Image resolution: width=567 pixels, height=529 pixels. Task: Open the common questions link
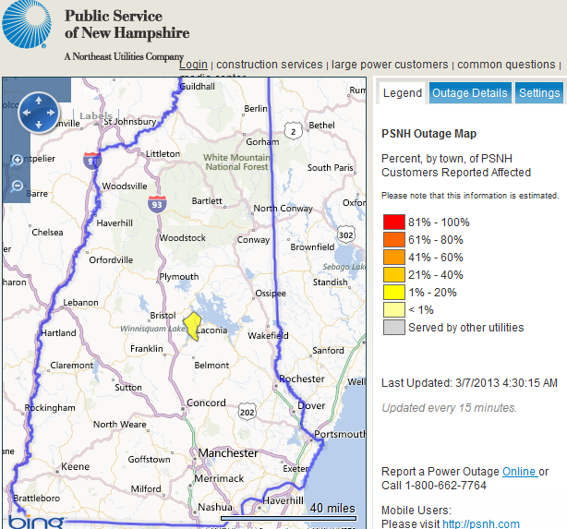(x=506, y=65)
